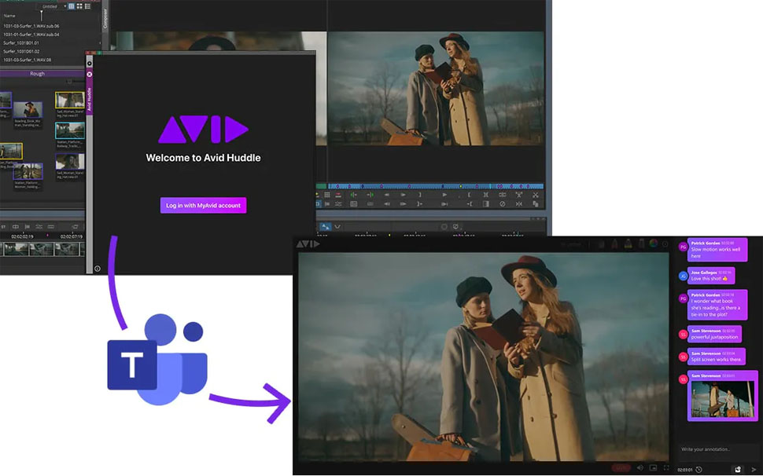Screen dimensions: 763x476
Task: Log in with MyAvid account
Action: [204, 206]
